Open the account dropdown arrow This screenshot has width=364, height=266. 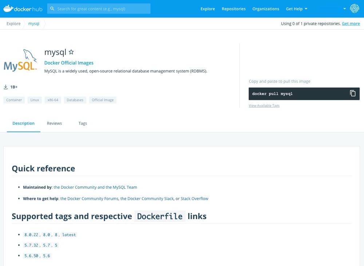click(x=344, y=9)
